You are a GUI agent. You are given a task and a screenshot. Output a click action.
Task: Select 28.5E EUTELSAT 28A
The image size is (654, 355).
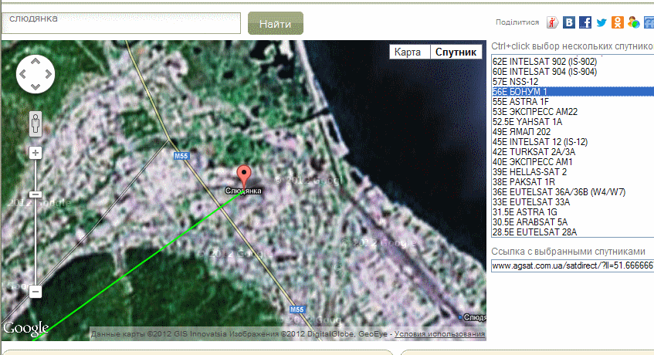572,232
